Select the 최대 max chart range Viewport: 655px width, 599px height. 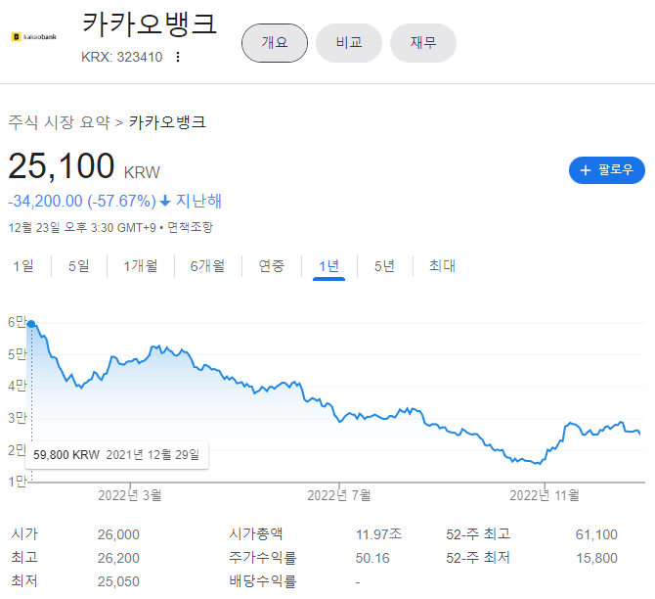(x=443, y=266)
